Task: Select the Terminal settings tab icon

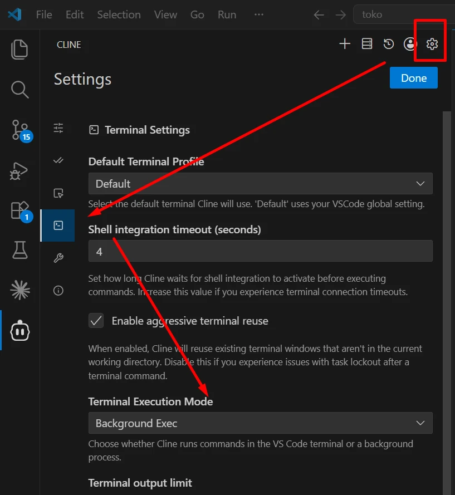Action: [58, 226]
